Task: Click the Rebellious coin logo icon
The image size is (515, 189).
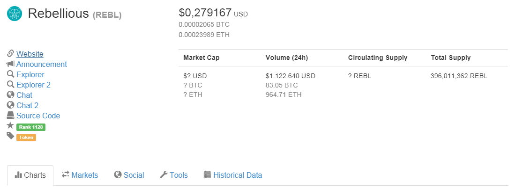Action: click(15, 14)
